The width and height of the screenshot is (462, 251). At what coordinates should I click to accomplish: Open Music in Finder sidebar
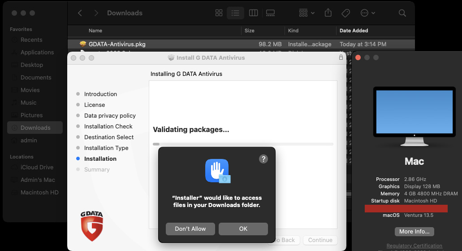click(28, 102)
